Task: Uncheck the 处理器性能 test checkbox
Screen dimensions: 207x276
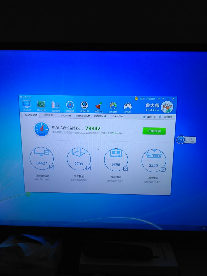Action: click(x=51, y=167)
